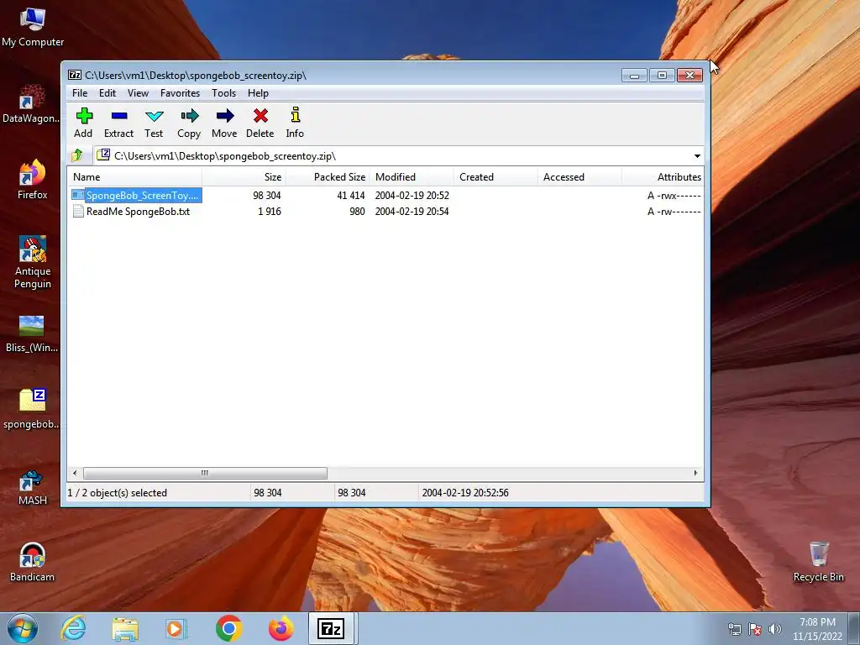860x645 pixels.
Task: Select the Bandicam desktop shortcut
Action: (x=33, y=562)
